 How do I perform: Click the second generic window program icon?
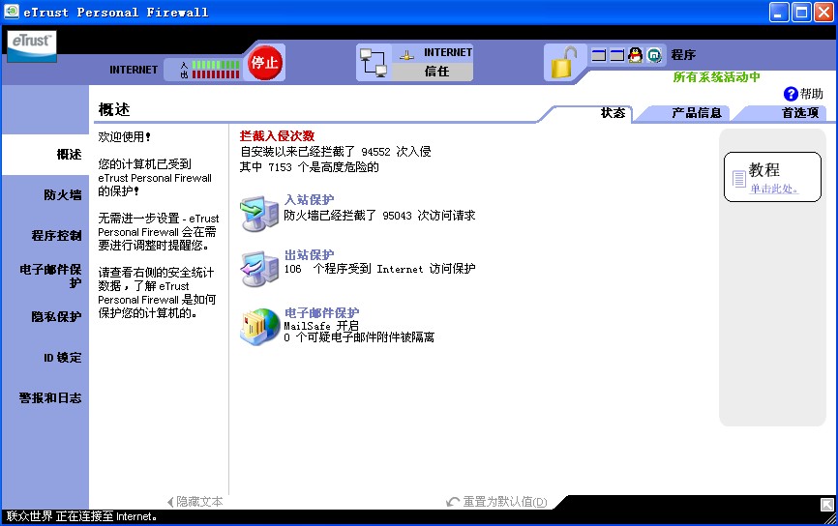[x=616, y=55]
